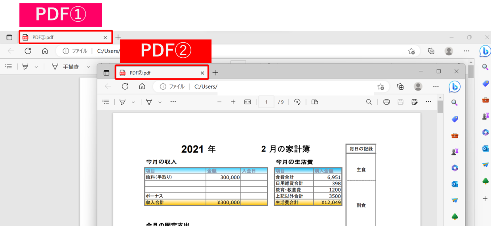
Task: Zoom out with minus icon in PDF②
Action: point(219,102)
